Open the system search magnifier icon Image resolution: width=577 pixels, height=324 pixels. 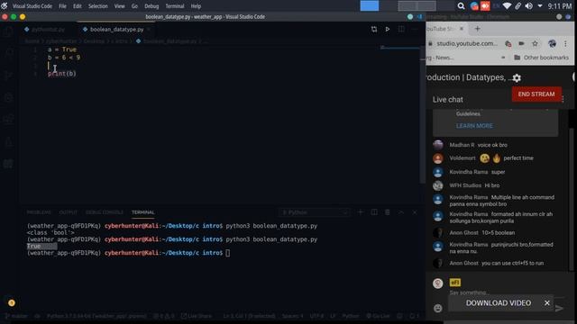click(461, 6)
